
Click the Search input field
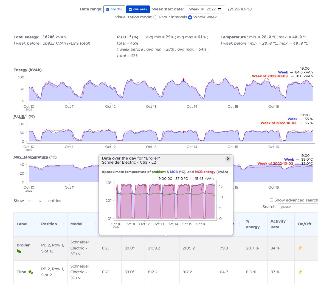298,207
